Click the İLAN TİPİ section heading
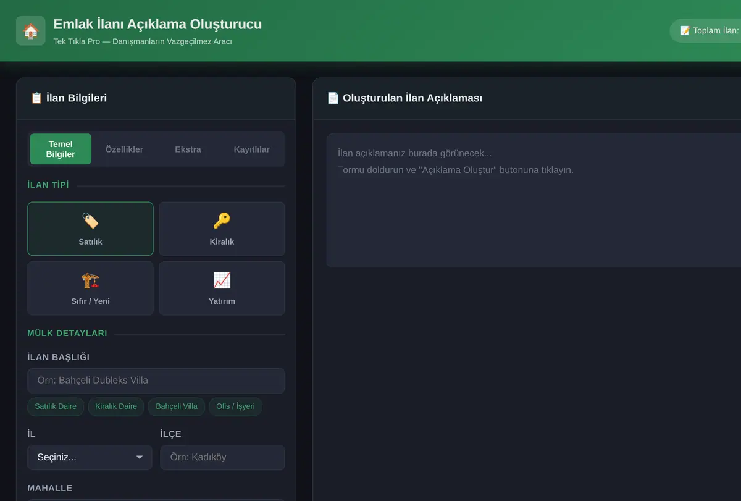 (x=48, y=185)
